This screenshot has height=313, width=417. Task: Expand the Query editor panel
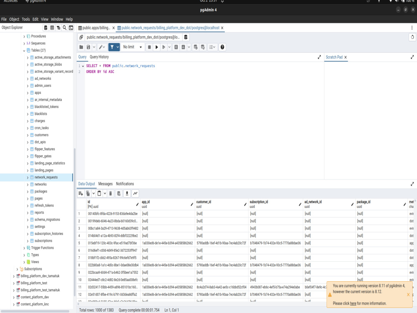point(319,57)
